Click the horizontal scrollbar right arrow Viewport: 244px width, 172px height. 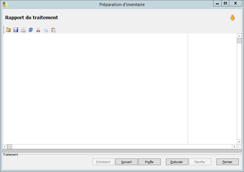[234, 146]
